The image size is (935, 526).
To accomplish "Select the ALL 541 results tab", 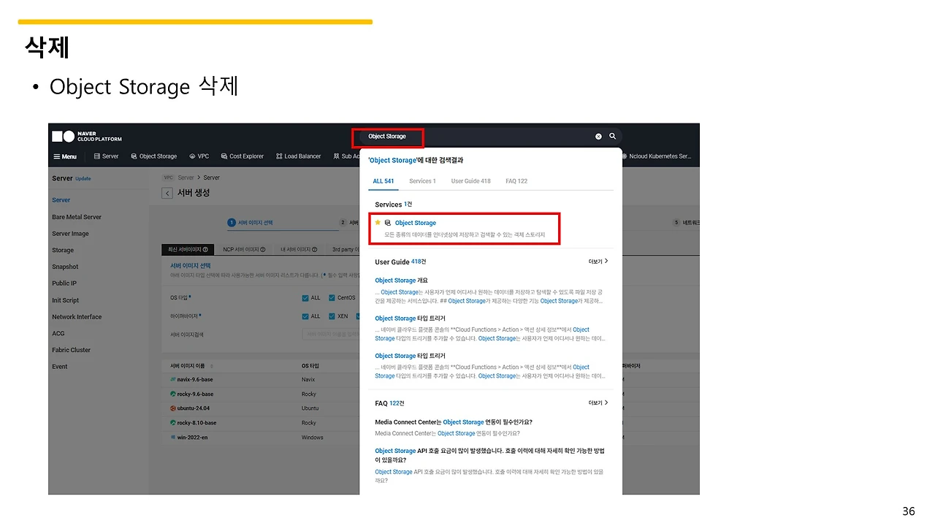I will 383,181.
